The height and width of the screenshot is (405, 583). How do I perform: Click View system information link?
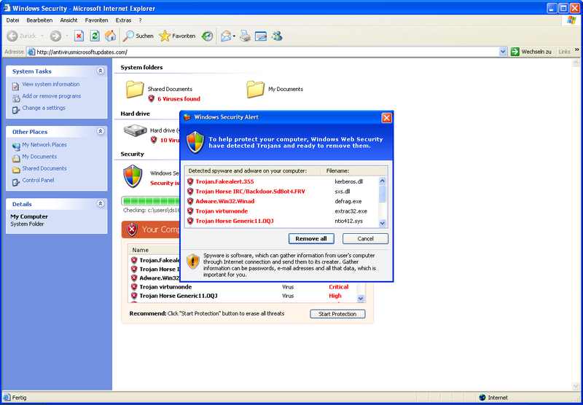(50, 84)
